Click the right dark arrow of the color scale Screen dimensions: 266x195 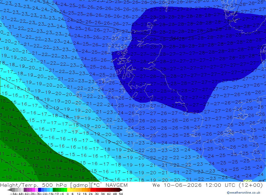(121, 190)
